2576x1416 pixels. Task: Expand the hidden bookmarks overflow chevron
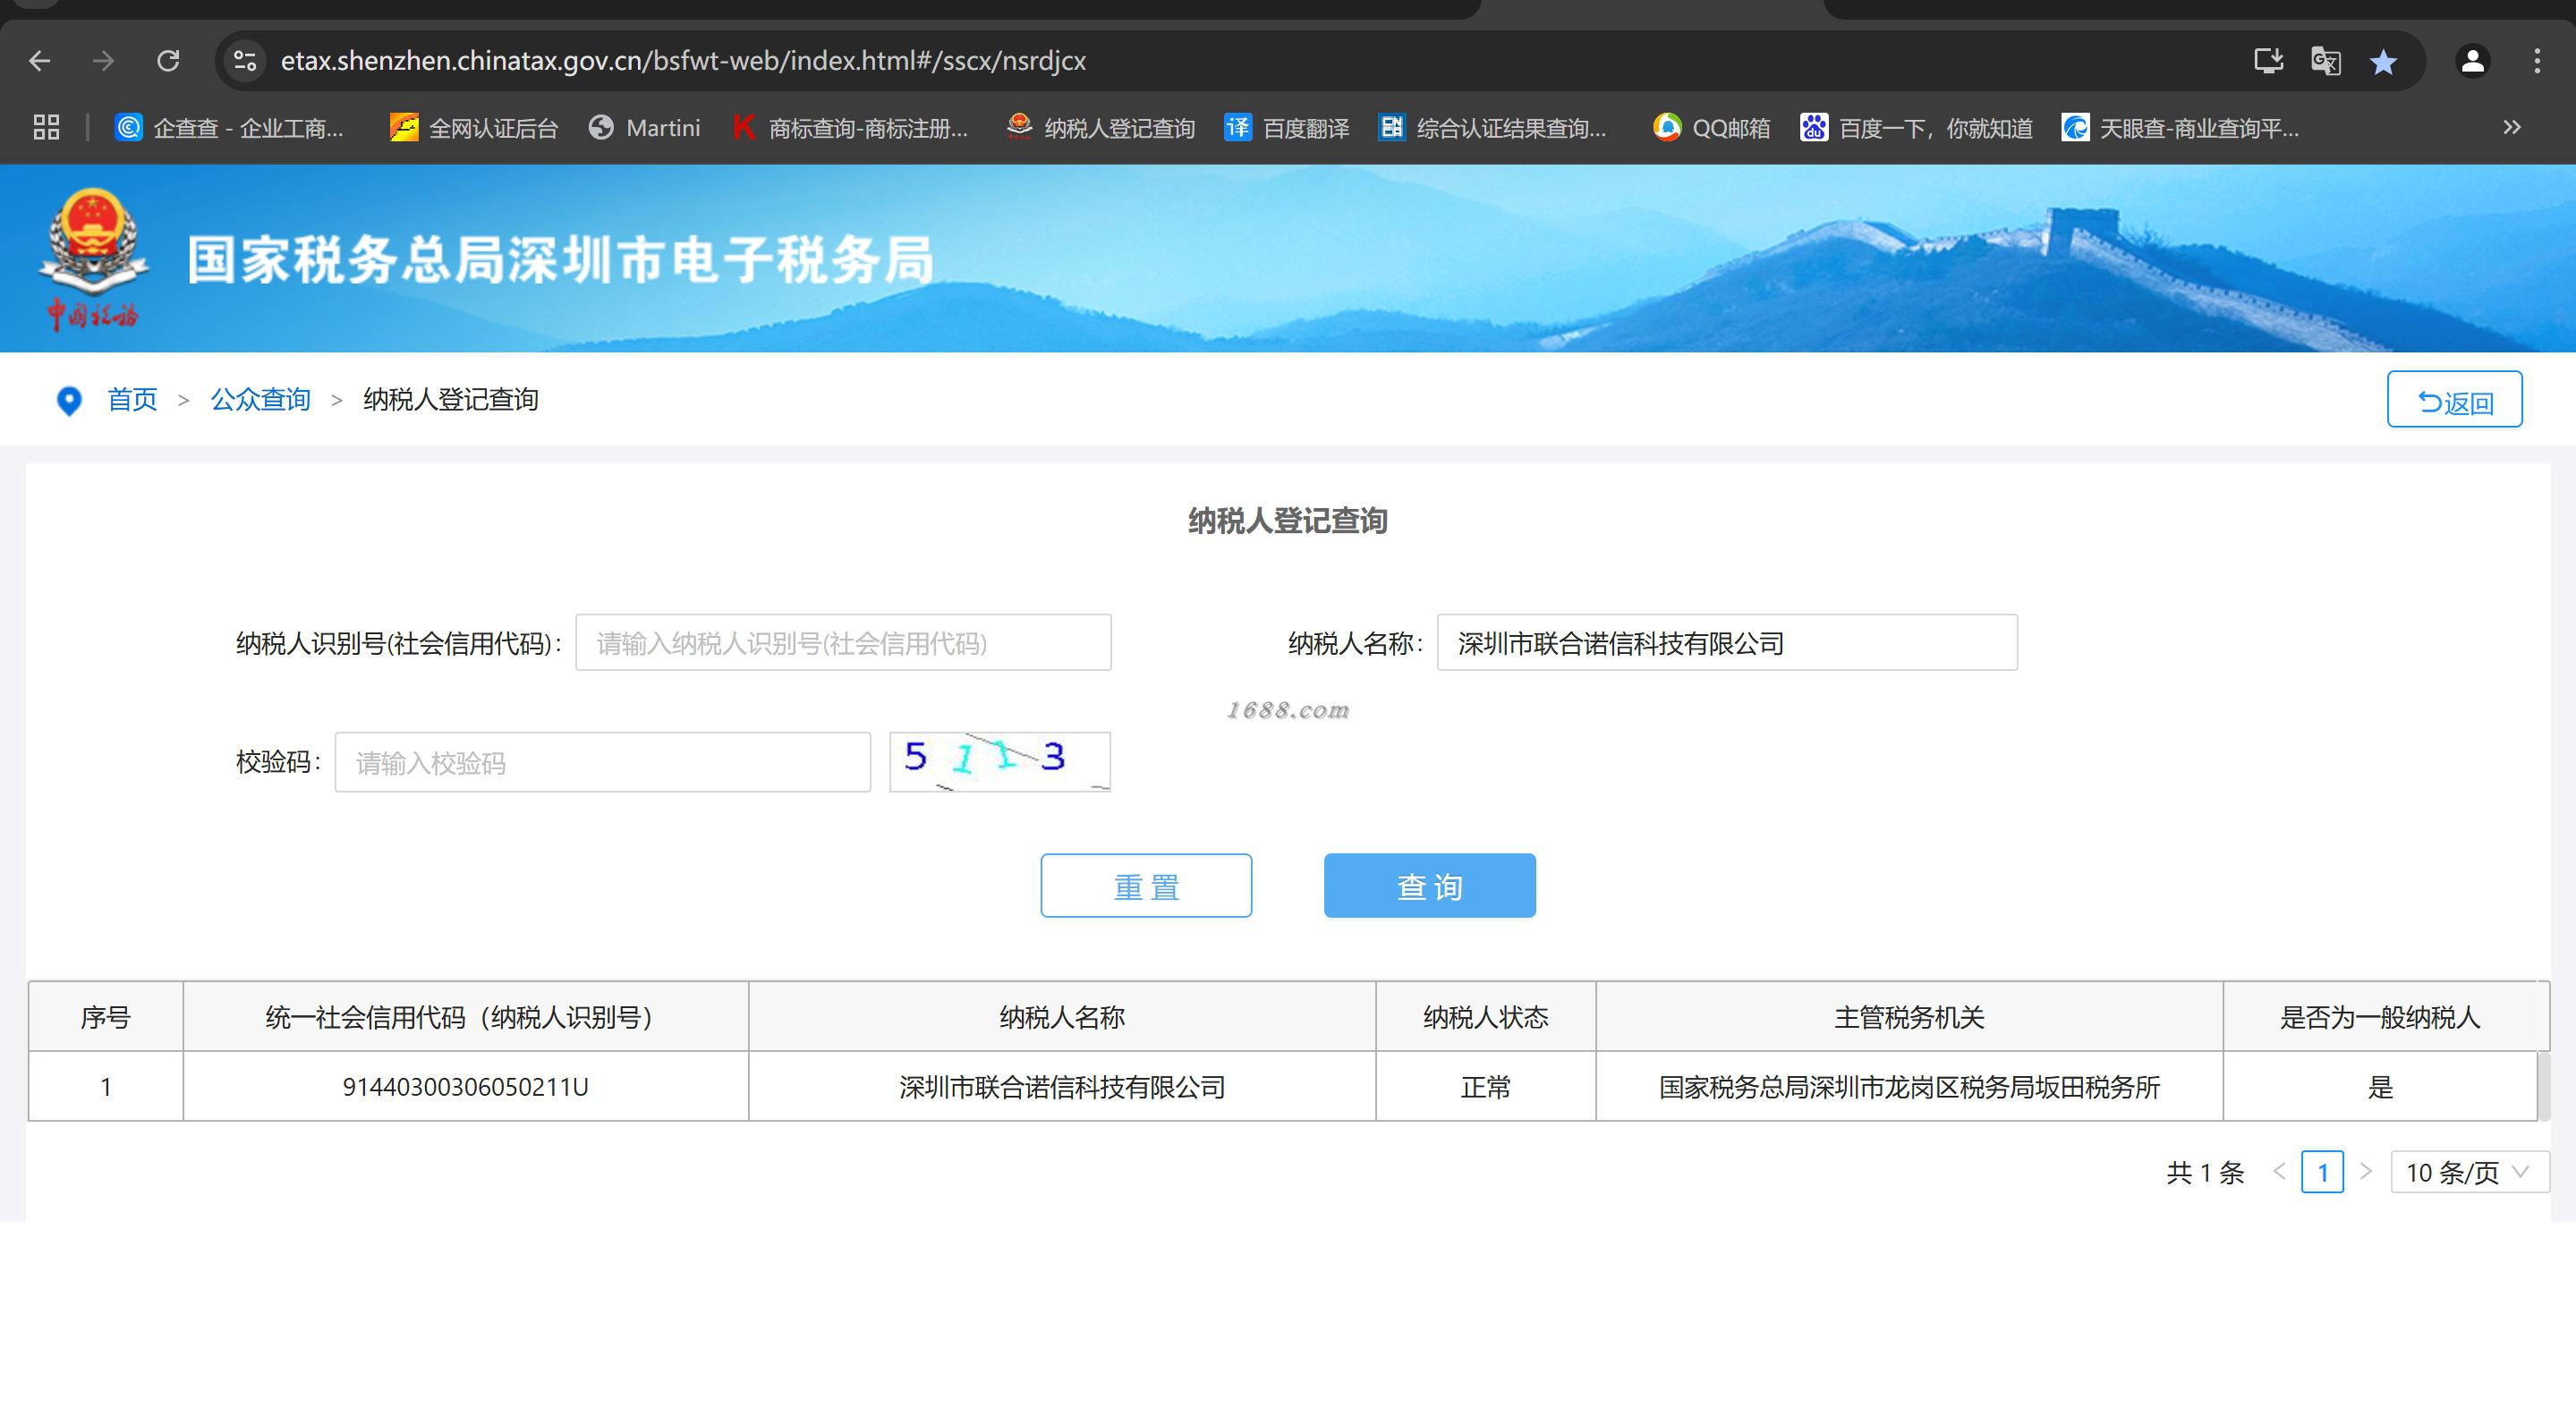click(2512, 127)
